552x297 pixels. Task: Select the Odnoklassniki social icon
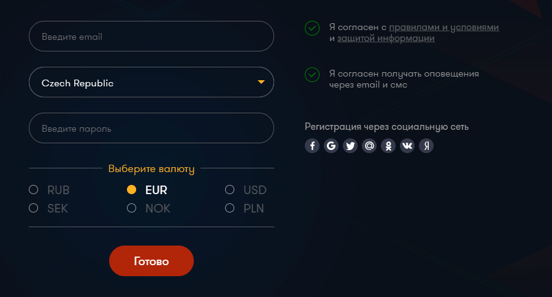coord(388,146)
